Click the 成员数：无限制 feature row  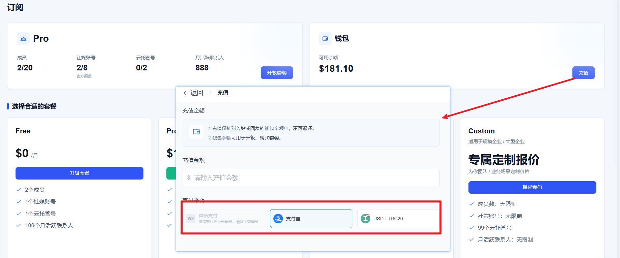493,204
